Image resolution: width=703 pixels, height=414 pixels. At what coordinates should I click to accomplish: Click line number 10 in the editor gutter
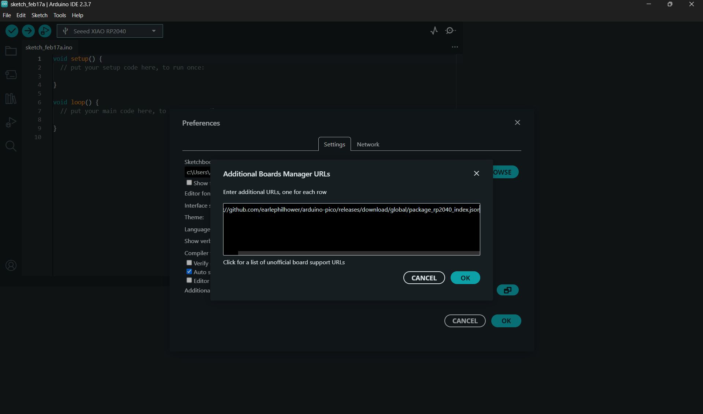[x=38, y=137]
